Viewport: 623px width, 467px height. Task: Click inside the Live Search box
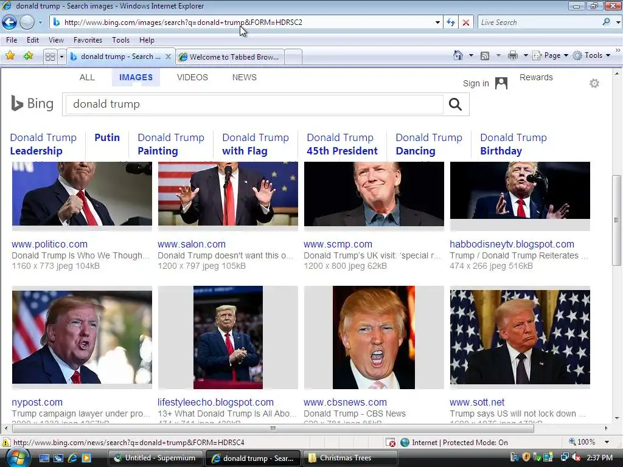click(x=538, y=22)
